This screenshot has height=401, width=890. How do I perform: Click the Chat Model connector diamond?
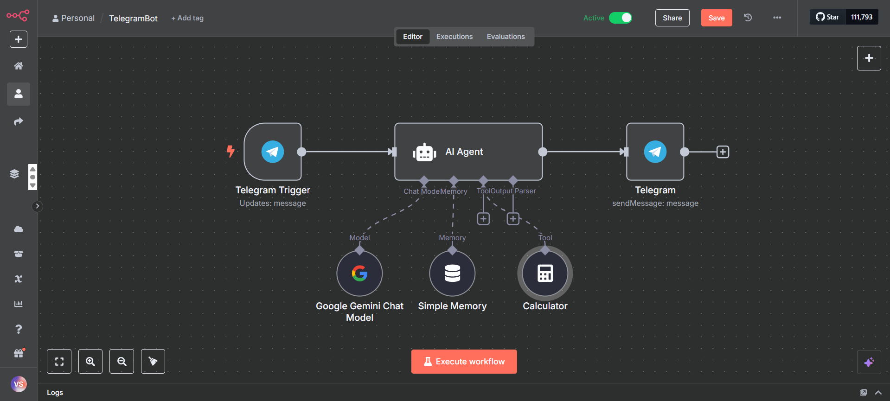[x=424, y=180]
